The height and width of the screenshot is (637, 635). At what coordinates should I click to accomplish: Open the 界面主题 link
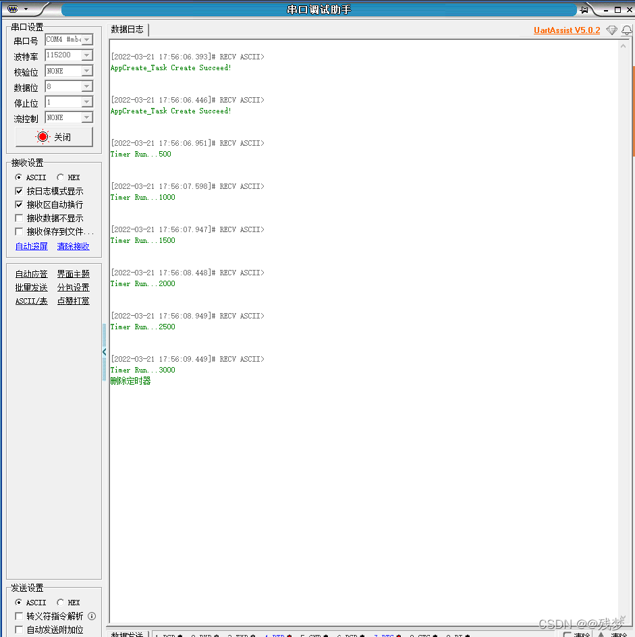coord(73,274)
